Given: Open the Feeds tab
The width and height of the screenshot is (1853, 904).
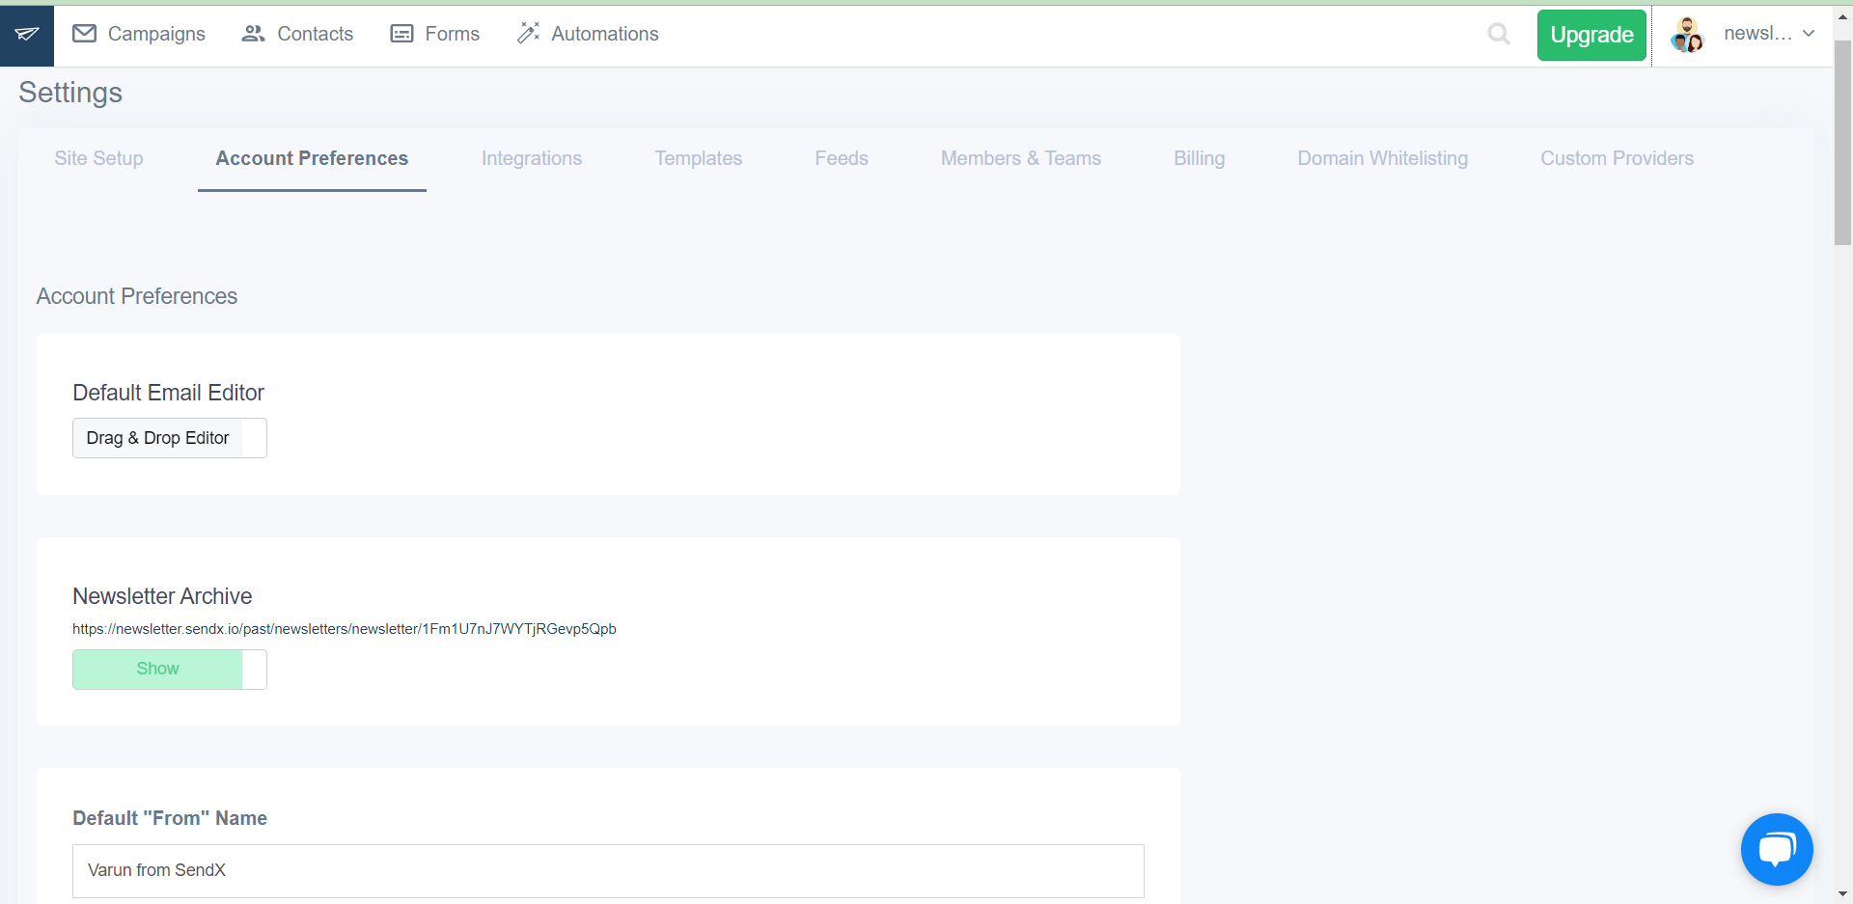Looking at the screenshot, I should 842,158.
